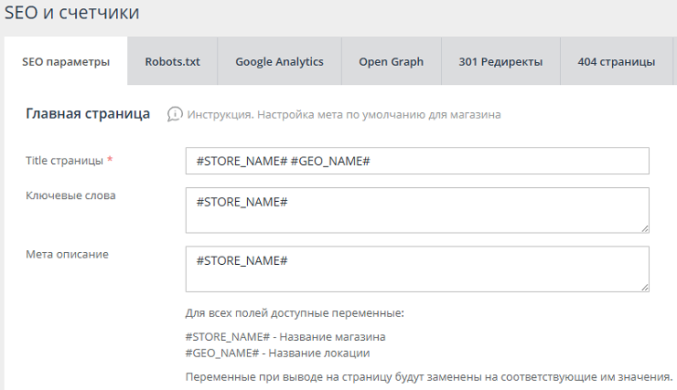
Task: Grab the Мета описание textarea resize handle
Action: tap(644, 287)
